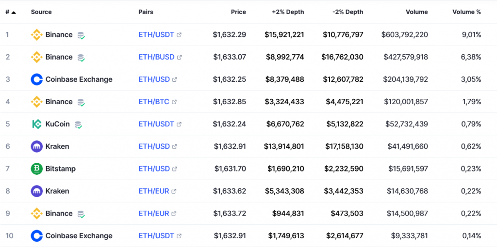The image size is (497, 247).
Task: Click the reserves badge beside row 2 Binance
Action: (x=81, y=58)
